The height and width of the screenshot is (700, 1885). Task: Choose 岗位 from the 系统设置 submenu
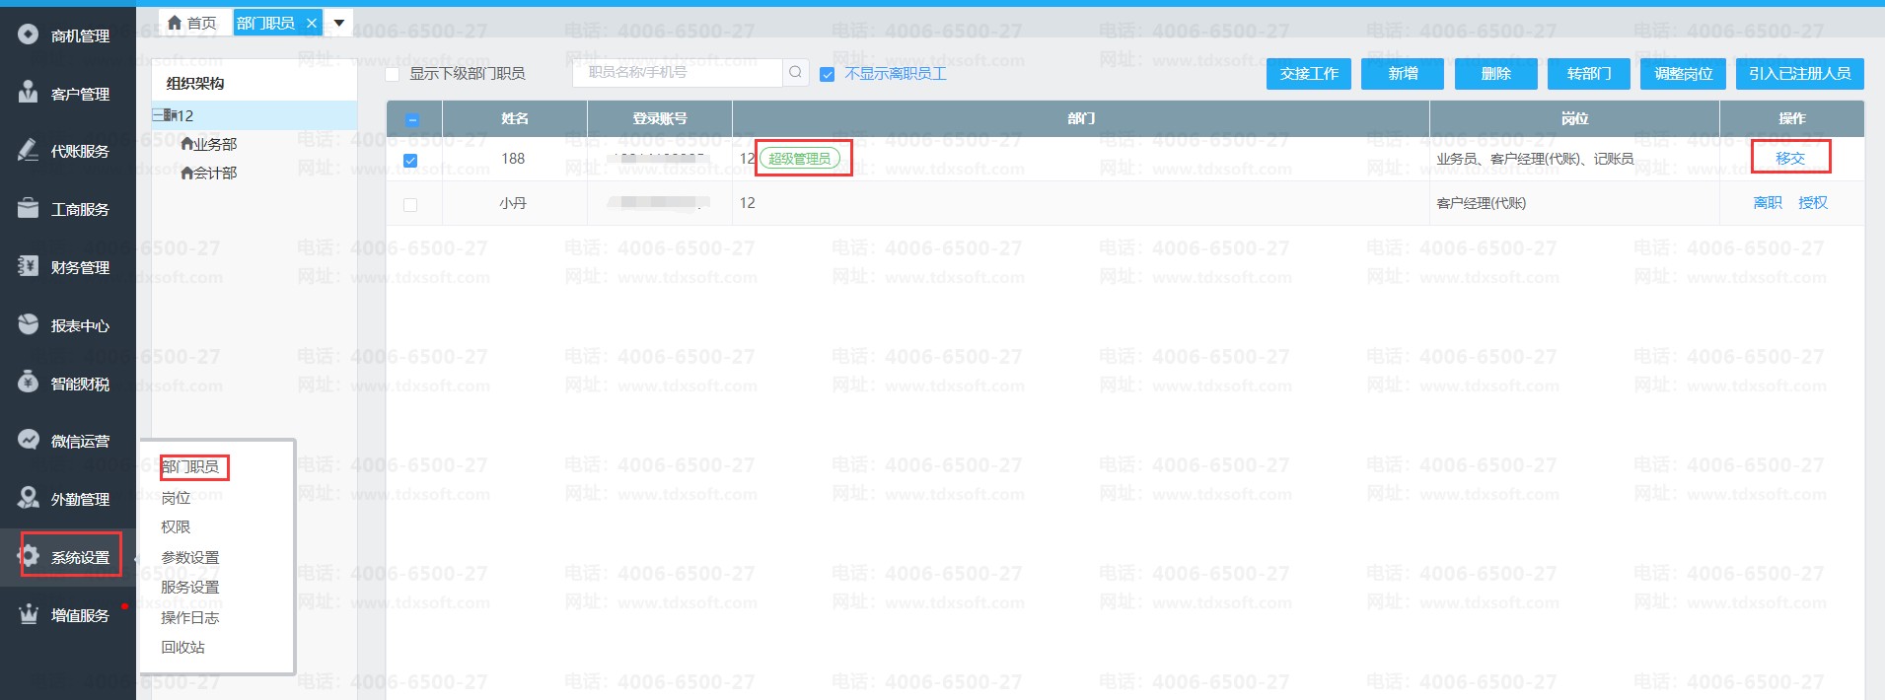click(176, 498)
